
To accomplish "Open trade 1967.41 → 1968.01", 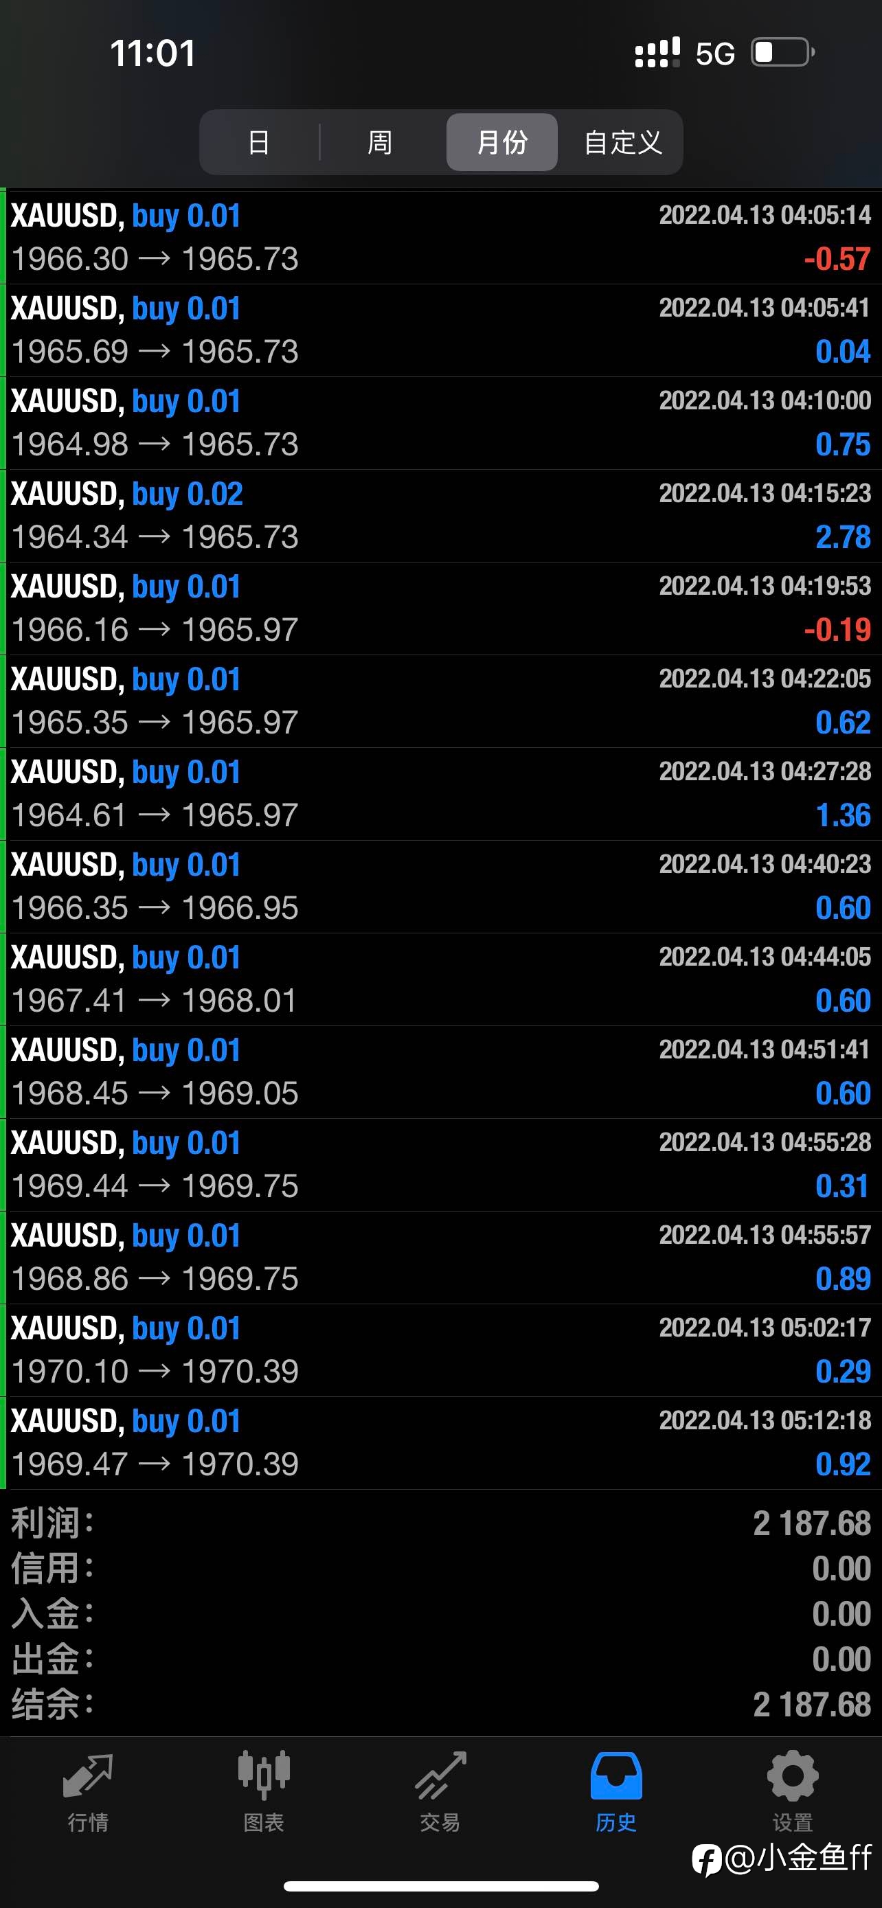I will tap(440, 979).
